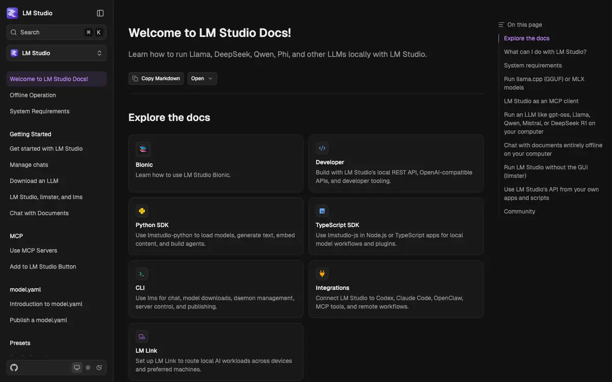
Task: Open the CLI docs card
Action: click(x=216, y=289)
